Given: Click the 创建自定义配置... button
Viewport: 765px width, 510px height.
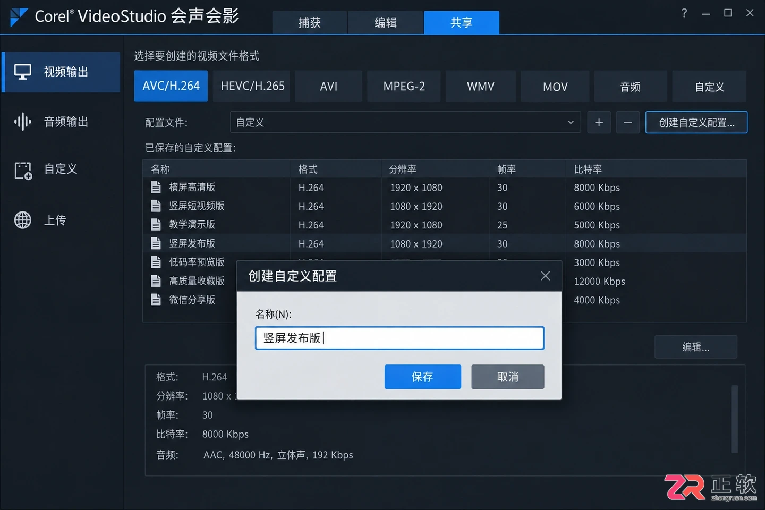Looking at the screenshot, I should [696, 123].
